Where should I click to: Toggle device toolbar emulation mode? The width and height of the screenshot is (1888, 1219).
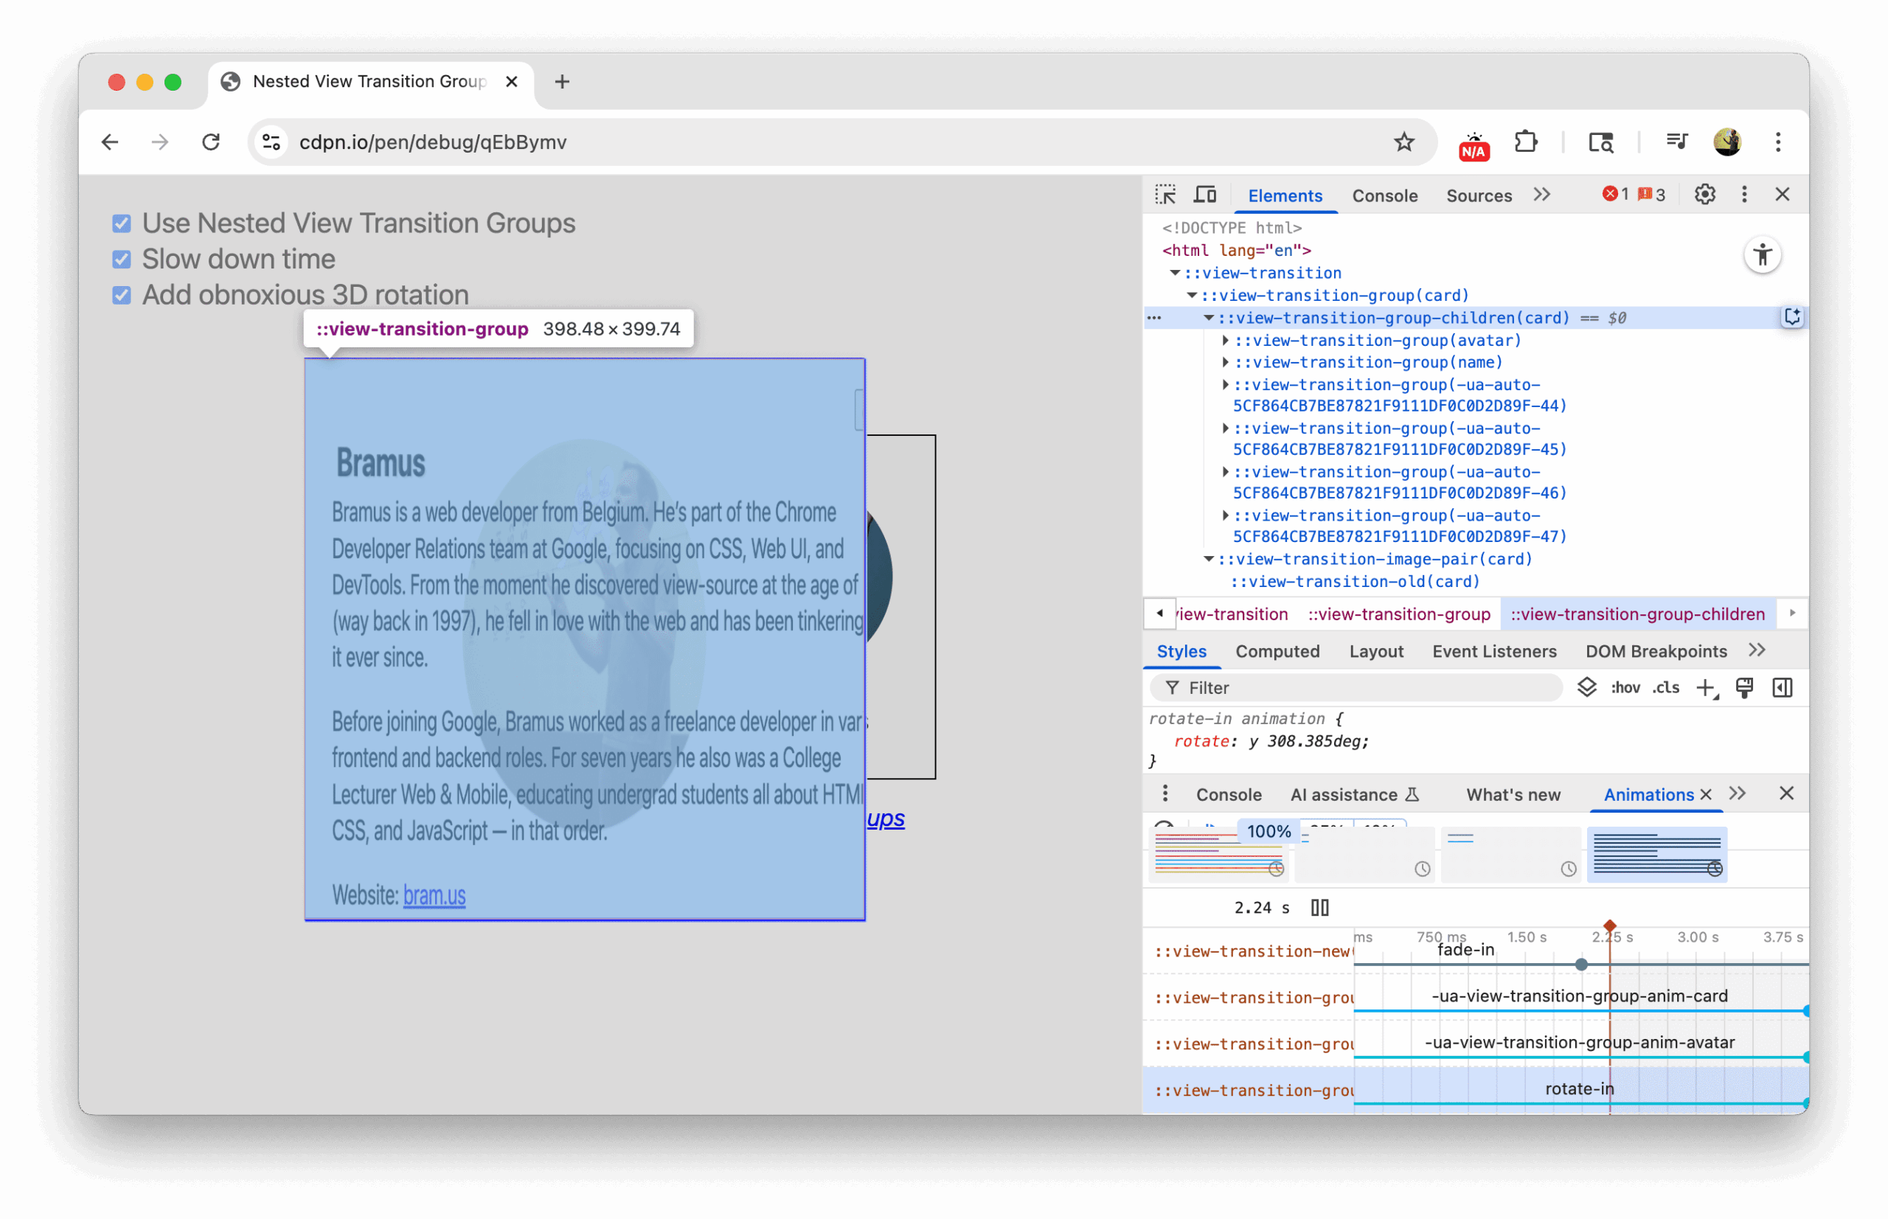(1205, 194)
